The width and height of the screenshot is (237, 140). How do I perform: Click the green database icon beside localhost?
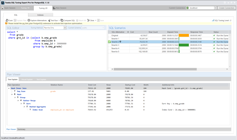tap(187, 8)
